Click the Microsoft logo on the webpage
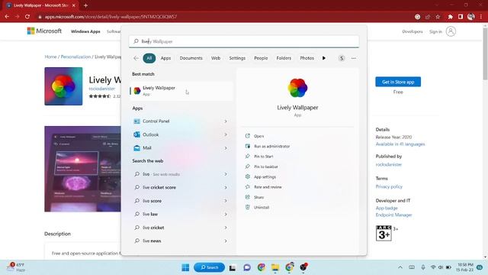 tap(44, 31)
